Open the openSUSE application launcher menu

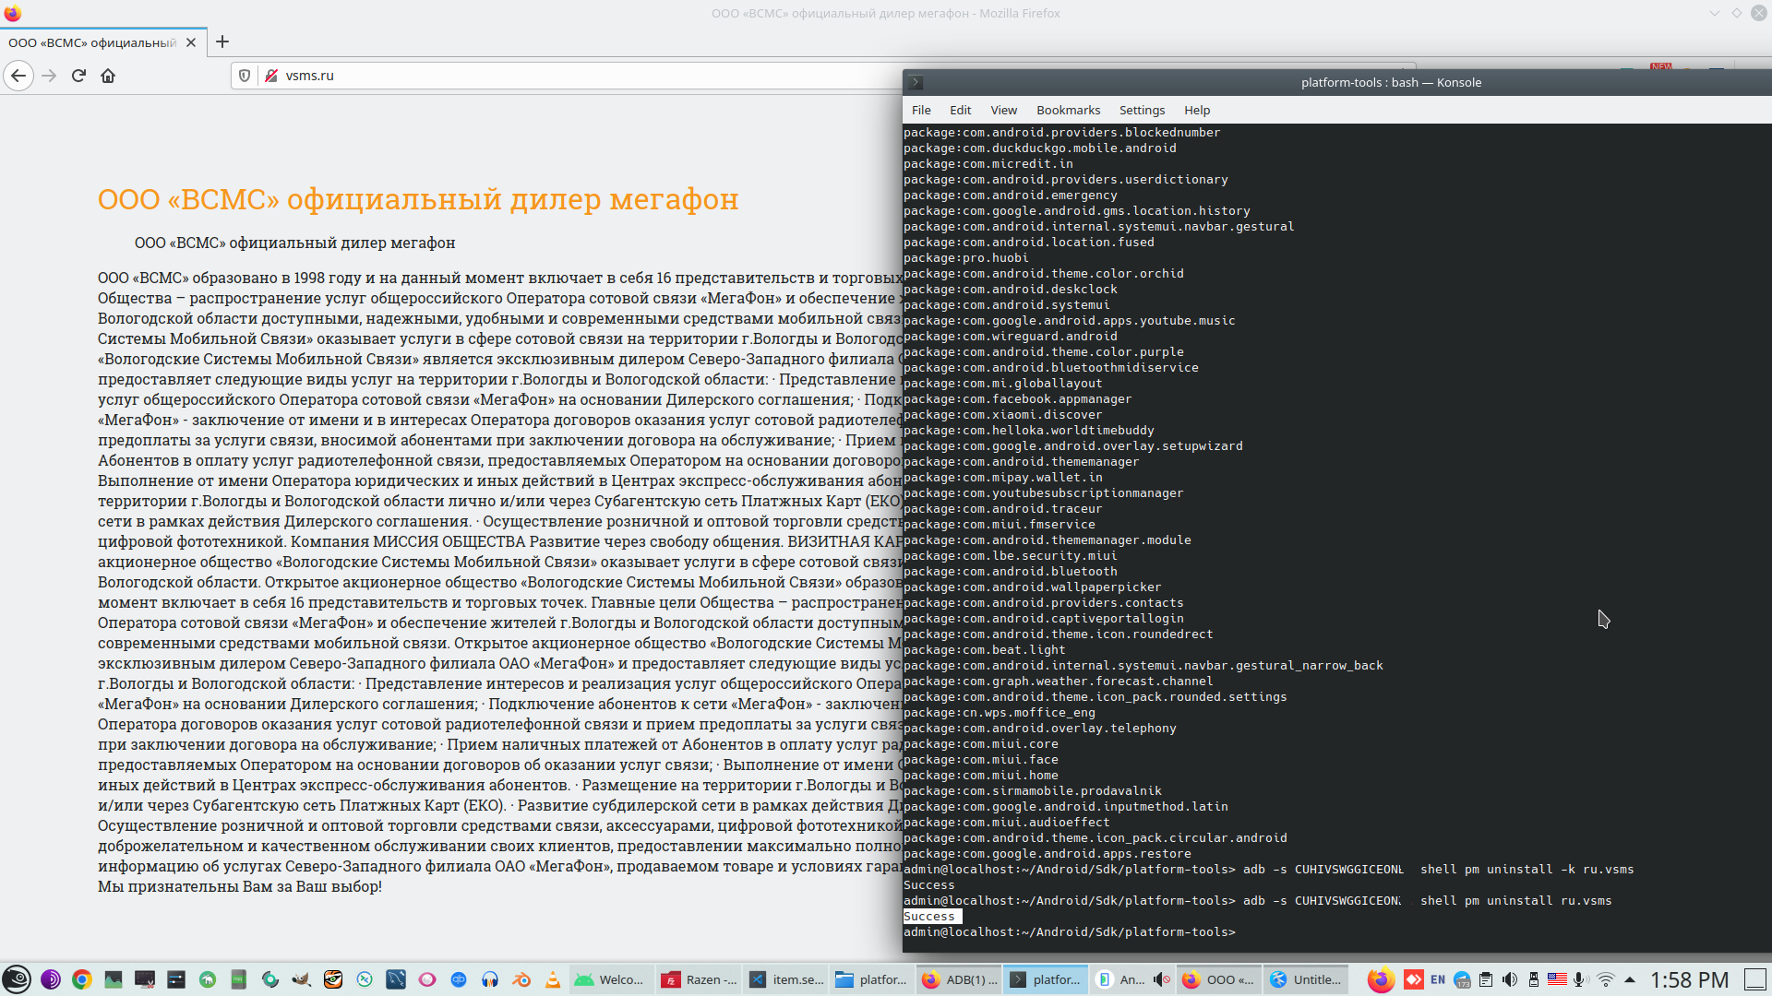[17, 979]
